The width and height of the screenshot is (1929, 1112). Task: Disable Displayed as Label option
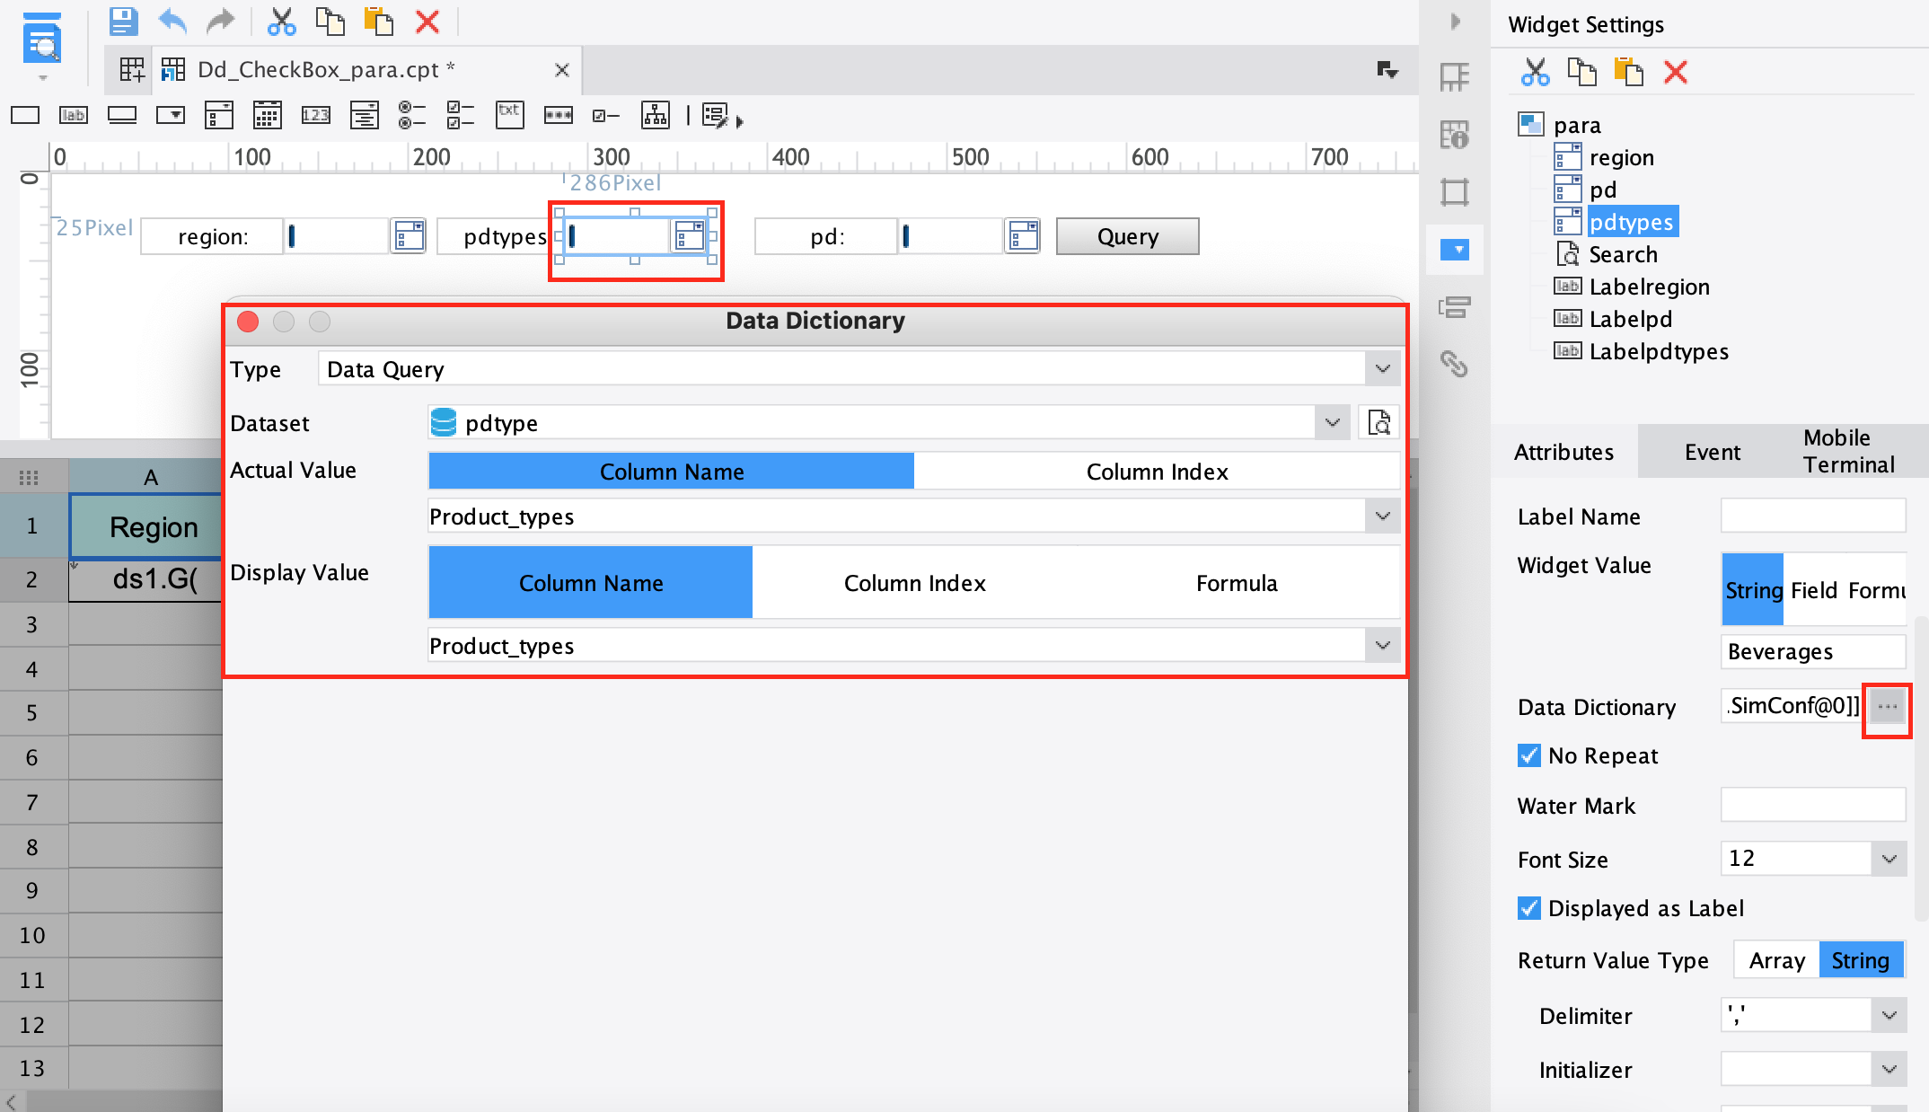pos(1528,908)
